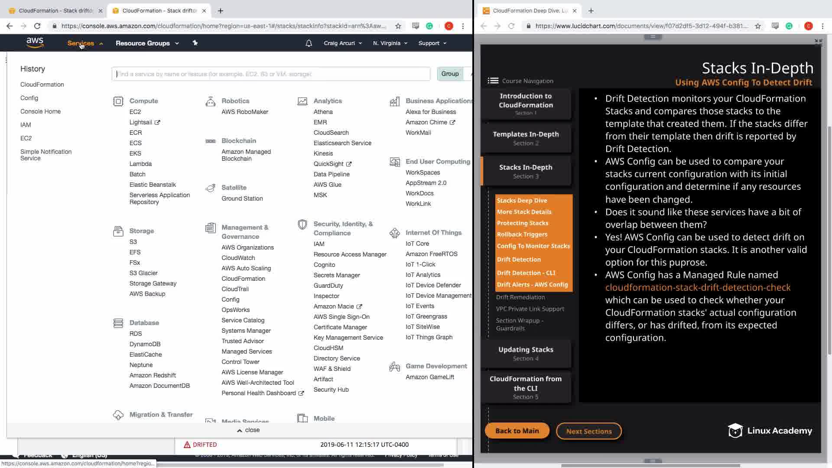Screen dimensions: 832x468
Task: Toggle the Group view button
Action: 450,74
